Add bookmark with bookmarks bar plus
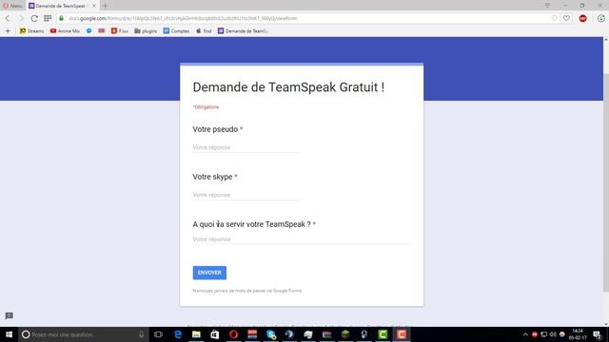The height and width of the screenshot is (342, 609). pos(8,30)
